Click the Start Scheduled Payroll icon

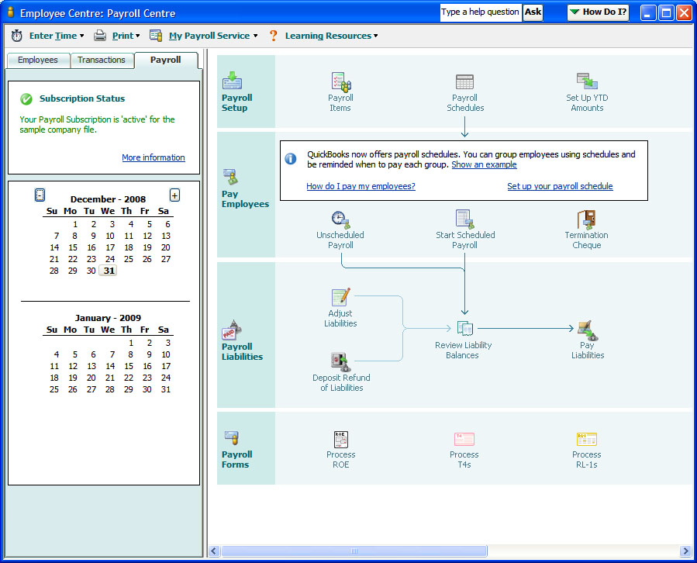[464, 219]
